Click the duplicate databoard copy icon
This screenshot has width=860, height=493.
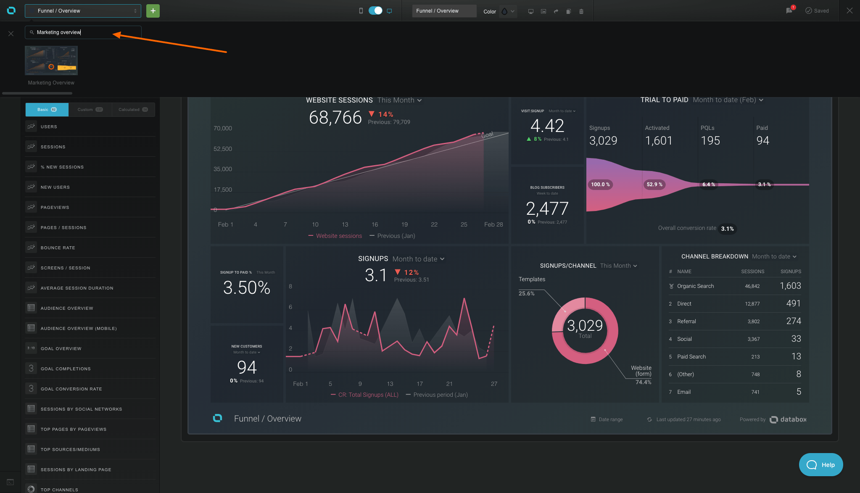tap(568, 11)
